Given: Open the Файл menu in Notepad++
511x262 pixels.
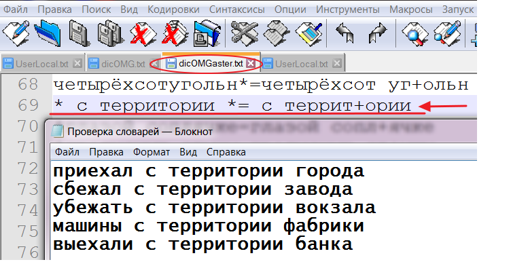Looking at the screenshot, I should 16,10.
